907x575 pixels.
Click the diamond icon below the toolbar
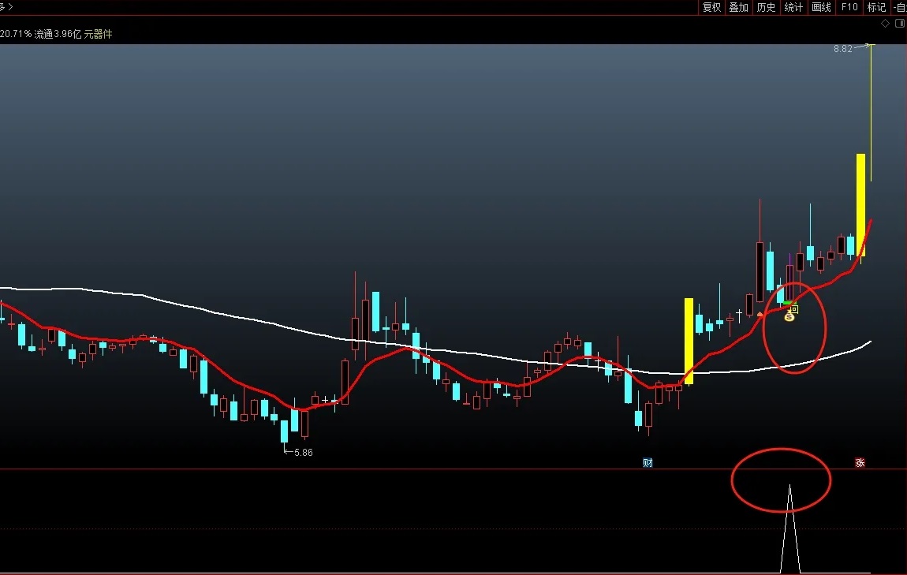[x=885, y=23]
